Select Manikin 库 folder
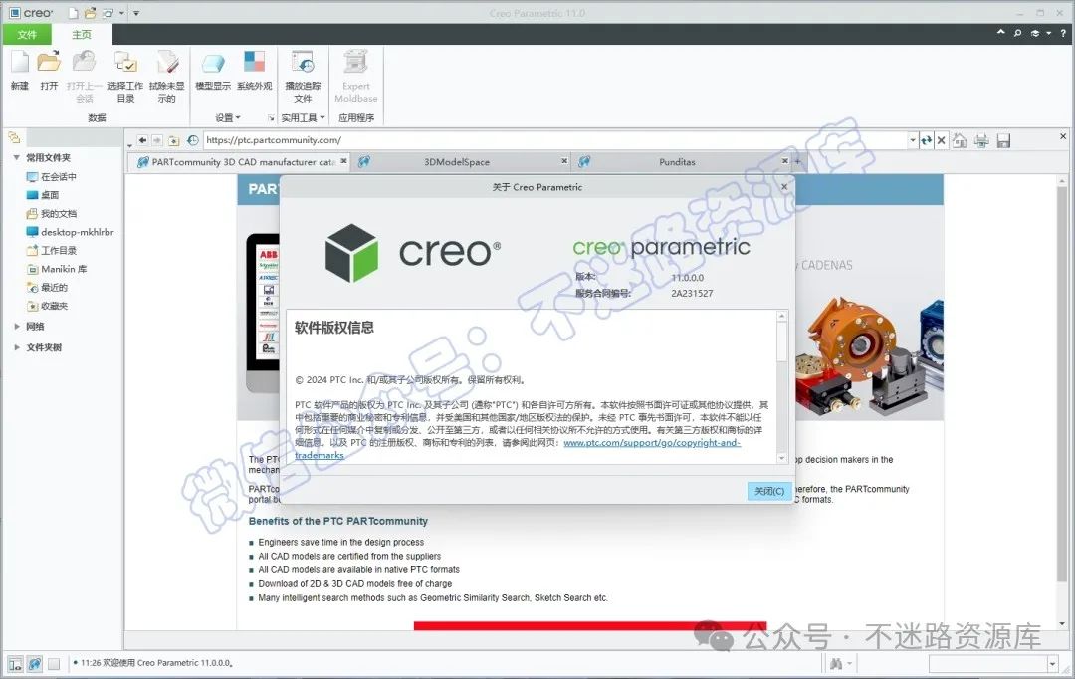 coord(56,269)
